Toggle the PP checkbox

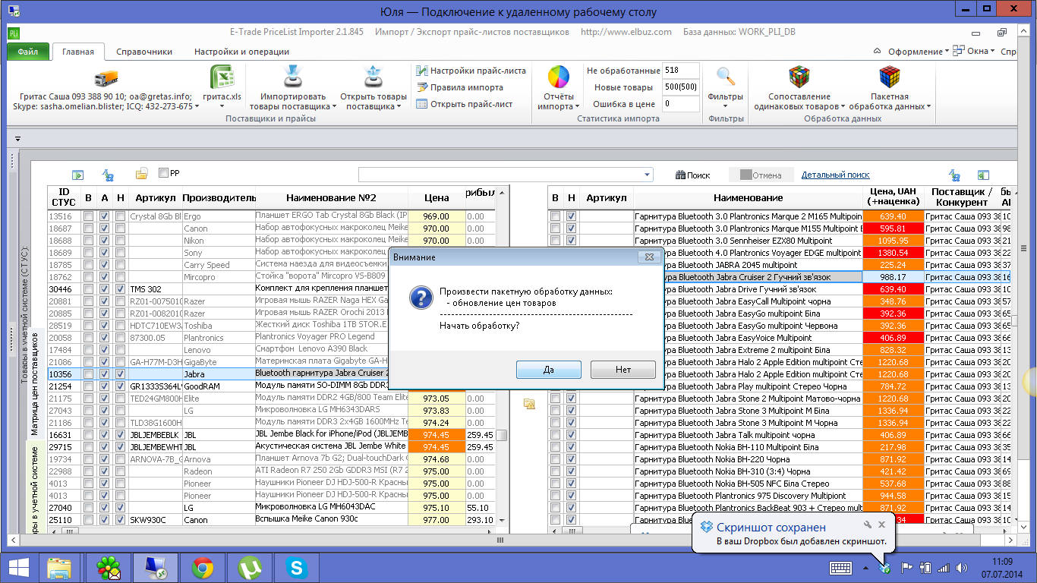(163, 173)
